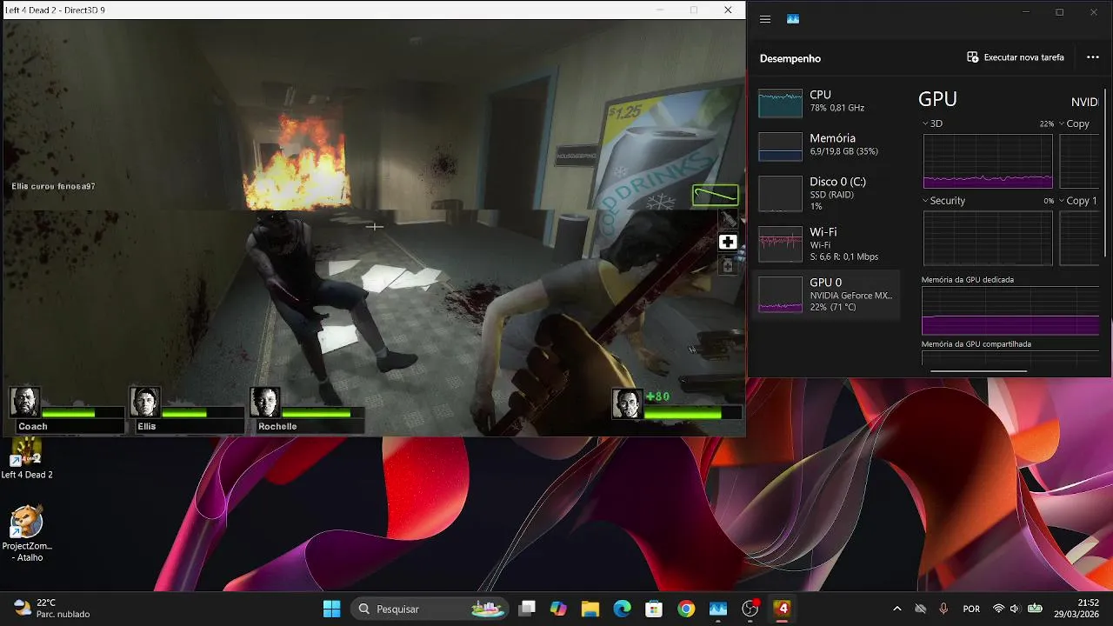Click the horizontal scrollbar in Task Manager
Screen dimensions: 1113x626
(979, 371)
